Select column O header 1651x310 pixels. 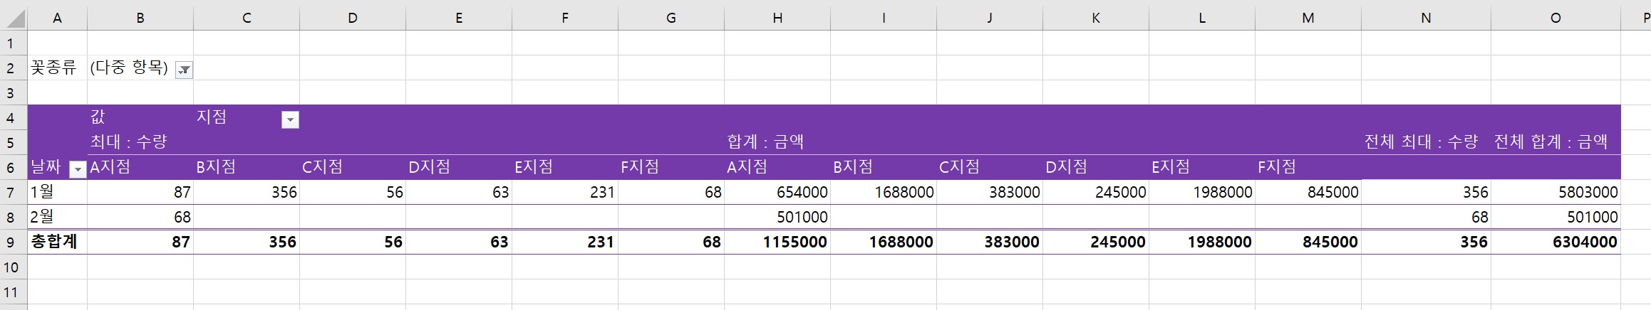[x=1556, y=18]
